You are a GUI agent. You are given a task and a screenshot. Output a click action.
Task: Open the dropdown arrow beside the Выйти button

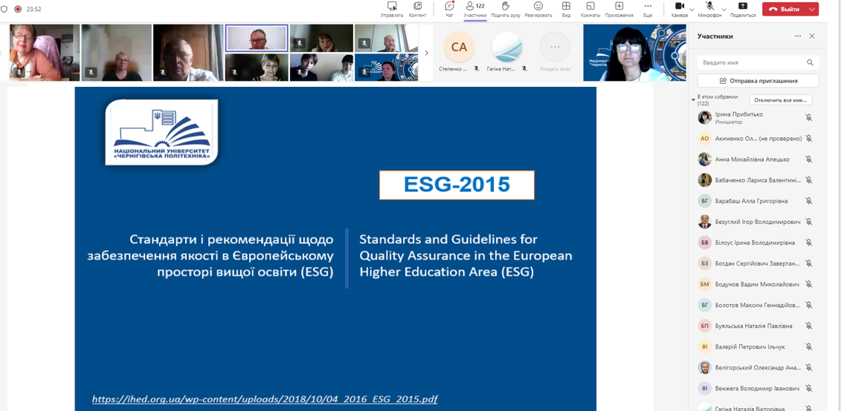tap(812, 10)
